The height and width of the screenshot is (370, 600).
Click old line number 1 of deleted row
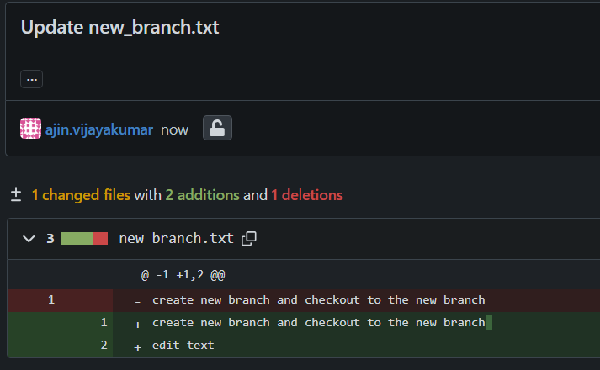click(50, 299)
